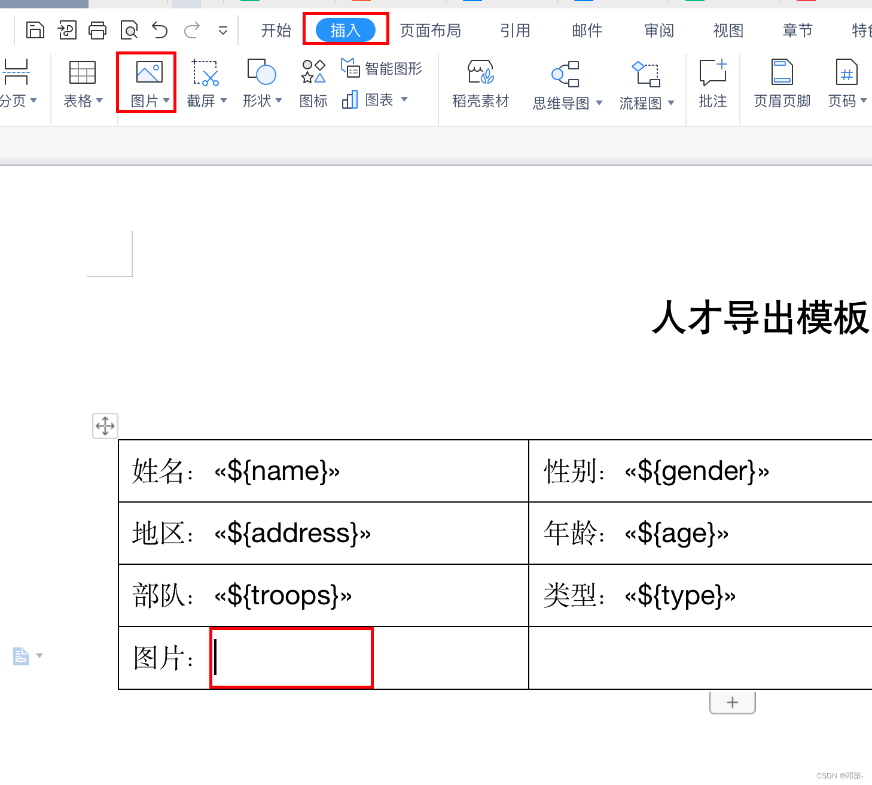Expand the 形状 shapes dropdown arrow
Viewport: 872px width, 785px height.
click(278, 101)
